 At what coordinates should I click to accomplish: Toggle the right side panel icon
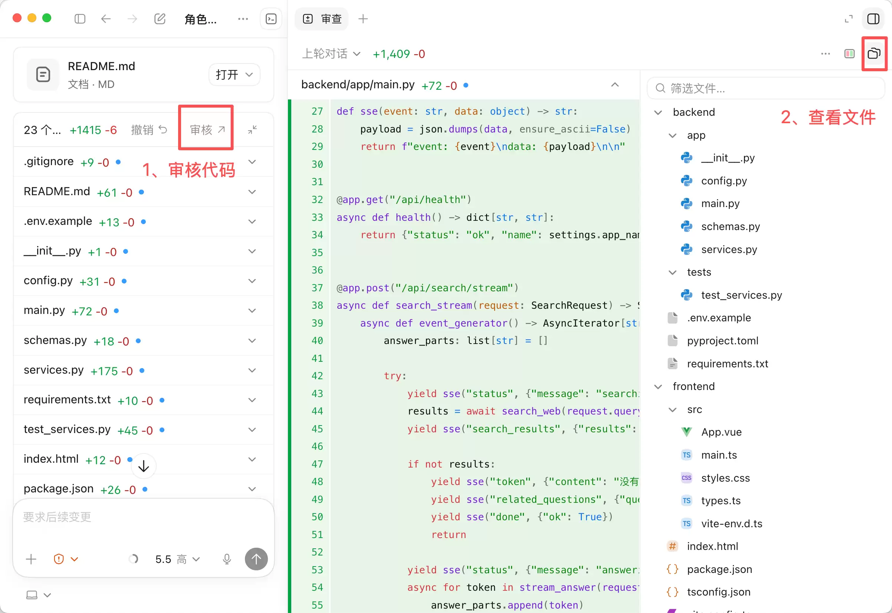[873, 19]
